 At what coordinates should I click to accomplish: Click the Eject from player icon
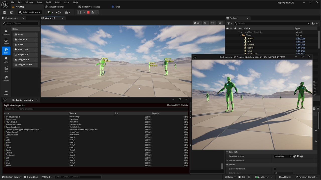coord(93,12)
